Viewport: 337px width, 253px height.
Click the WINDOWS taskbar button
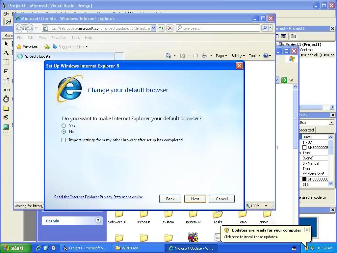(x=138, y=248)
